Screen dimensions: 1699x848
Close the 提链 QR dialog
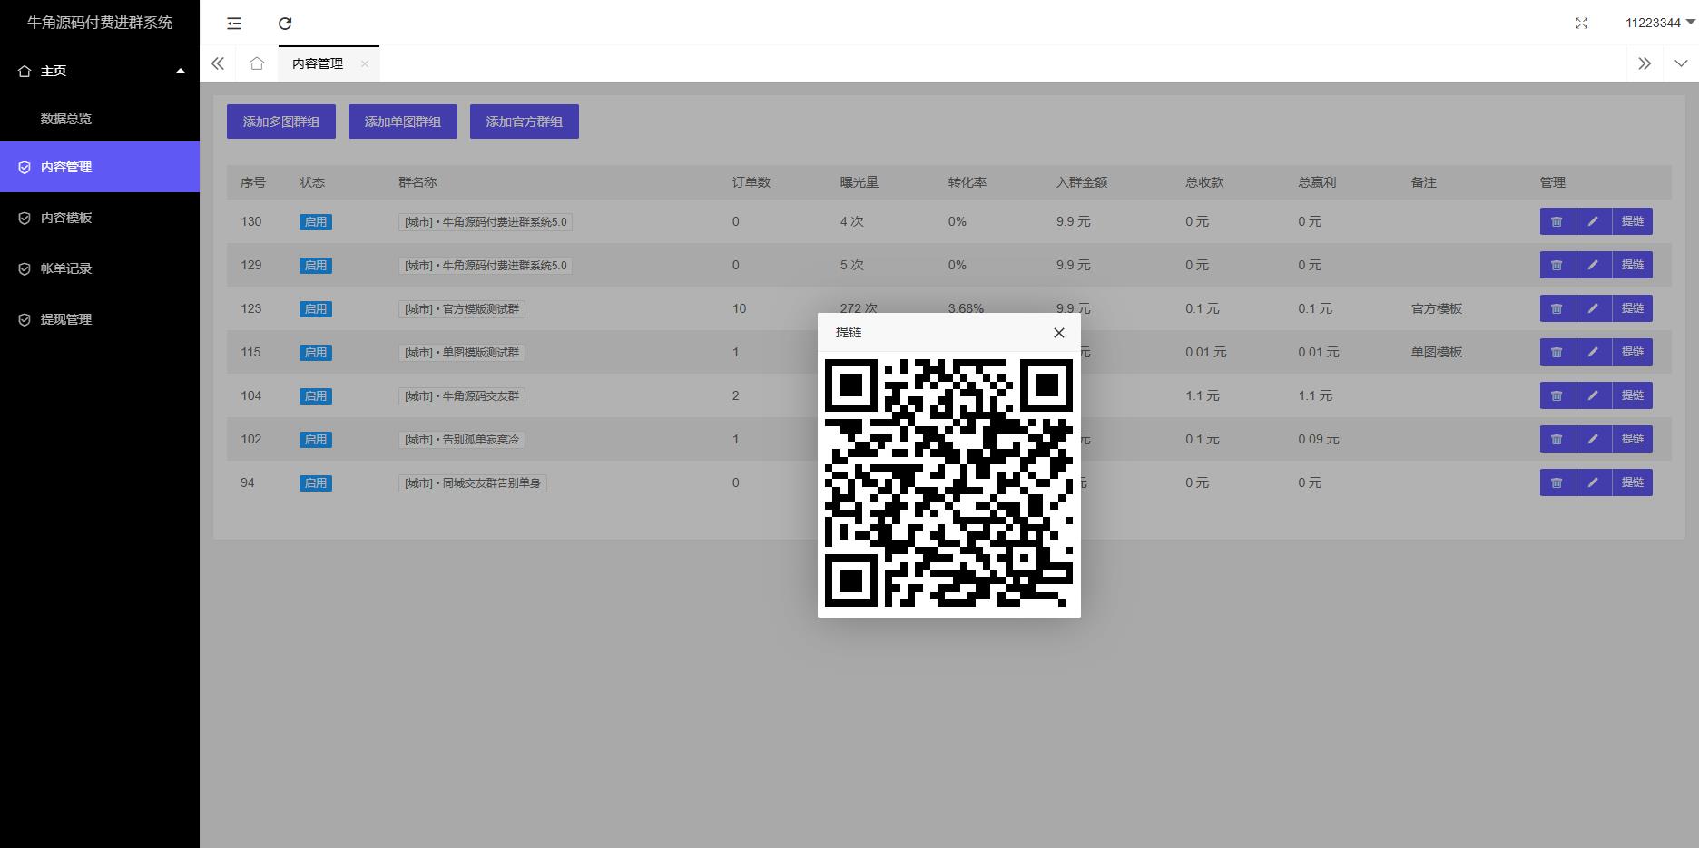tap(1058, 333)
